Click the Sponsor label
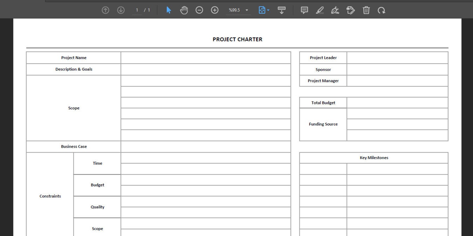 [x=323, y=70]
